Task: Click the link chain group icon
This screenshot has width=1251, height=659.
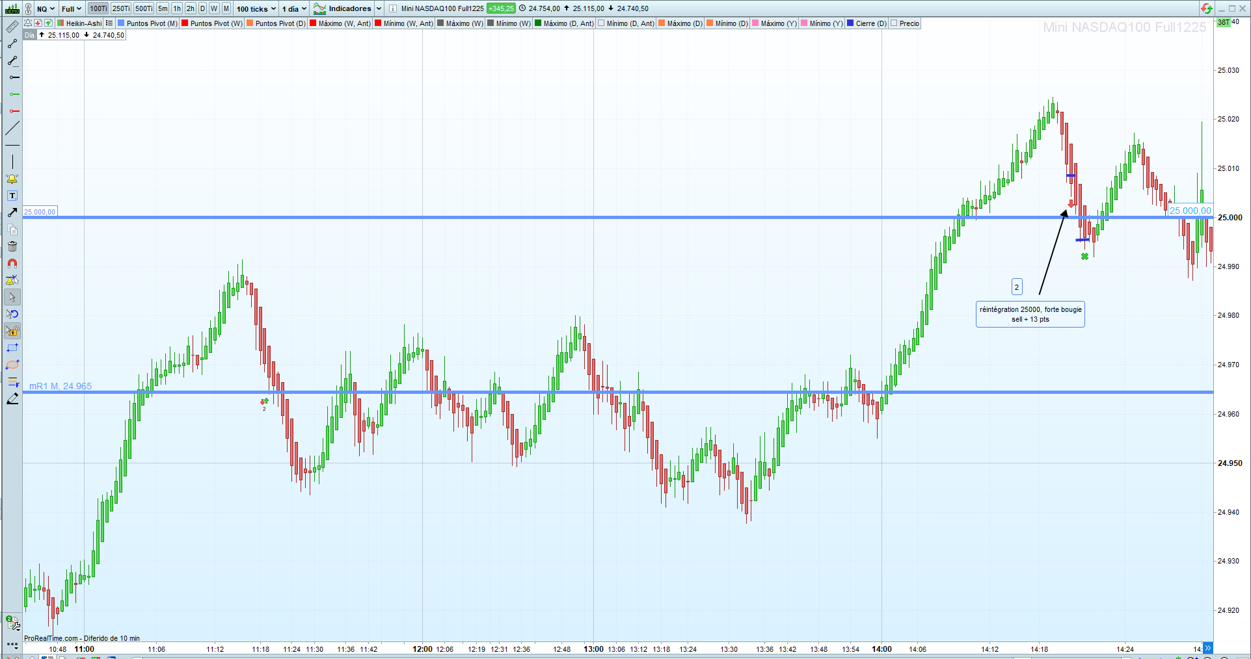Action: pyautogui.click(x=28, y=8)
